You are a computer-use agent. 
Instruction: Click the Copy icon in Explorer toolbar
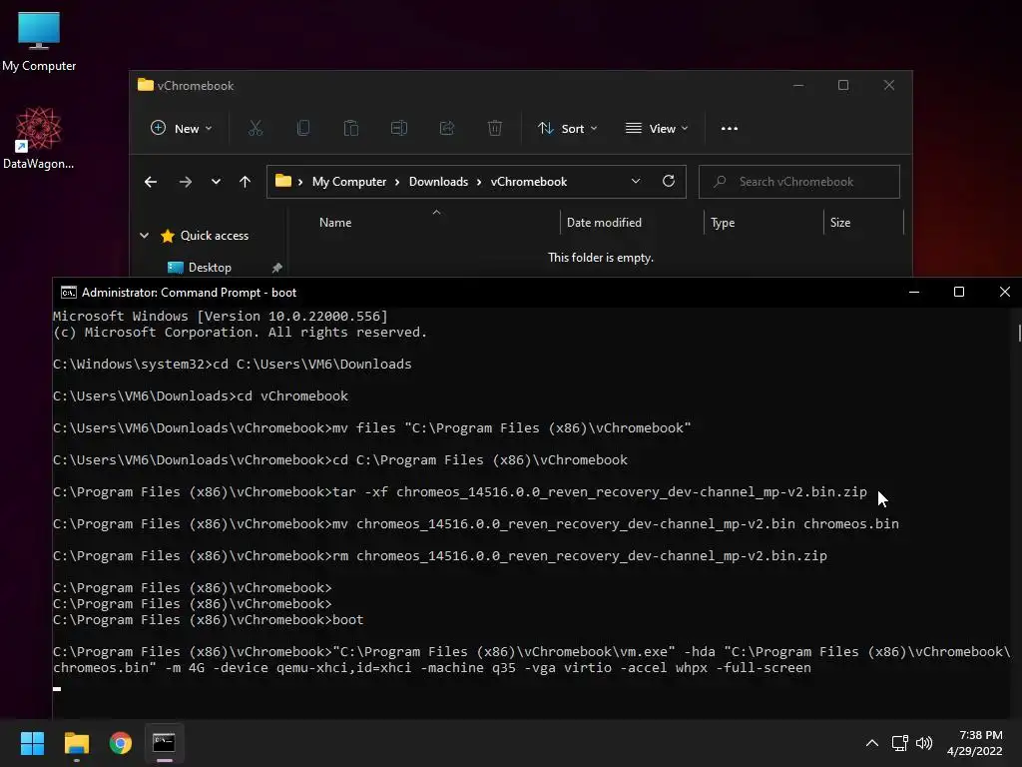click(x=303, y=129)
